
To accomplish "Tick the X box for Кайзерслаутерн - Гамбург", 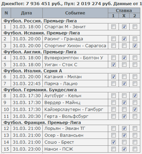I will point(124,110).
